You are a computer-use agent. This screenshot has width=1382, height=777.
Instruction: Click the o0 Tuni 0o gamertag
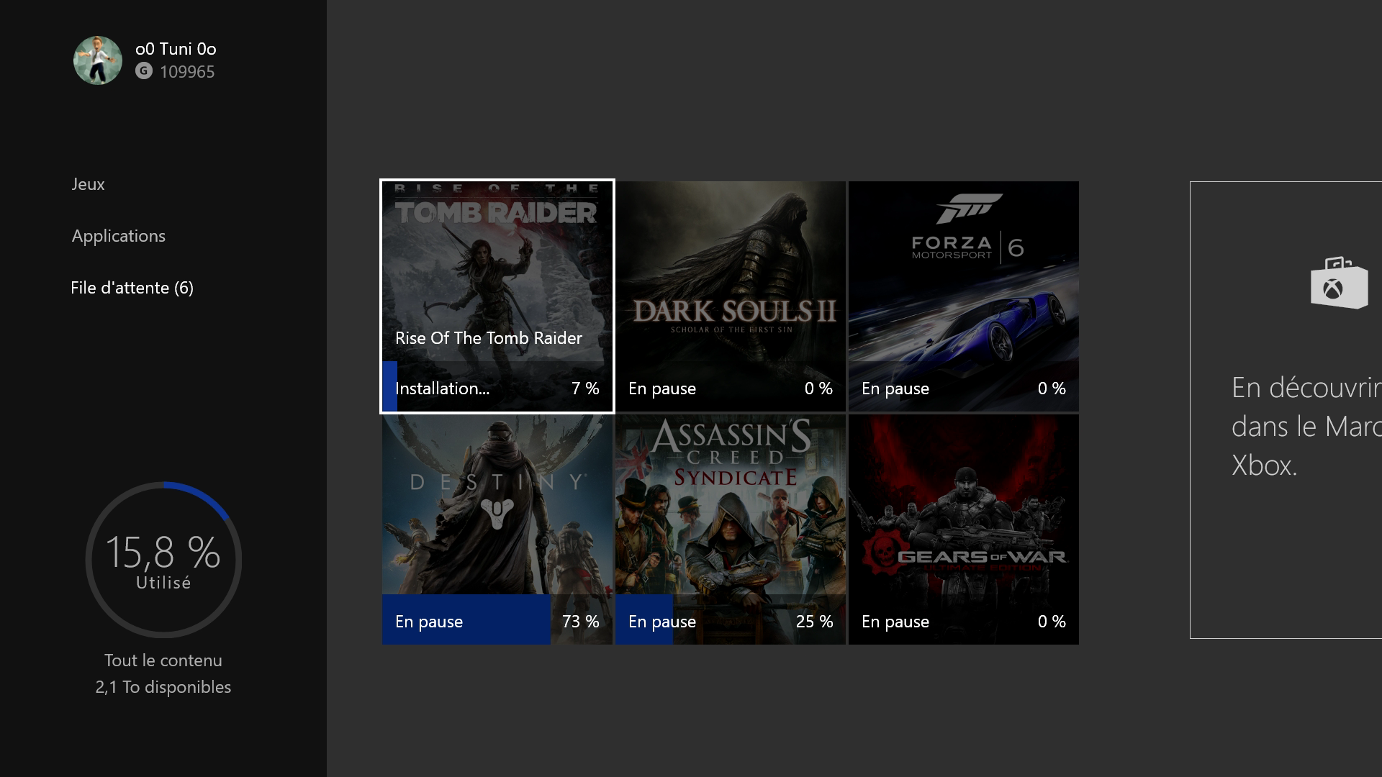(x=176, y=49)
